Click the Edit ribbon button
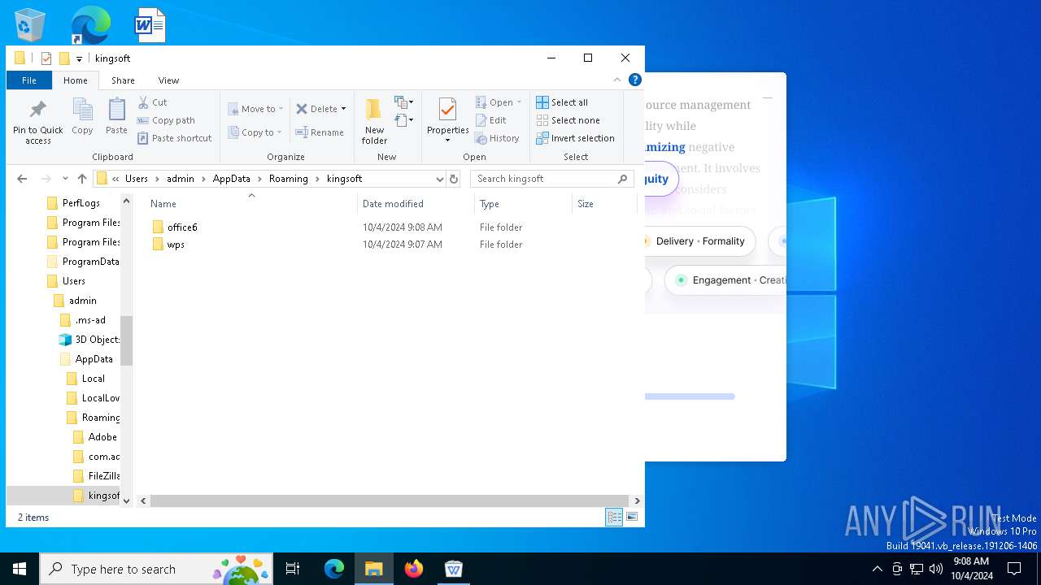The image size is (1041, 585). (x=491, y=120)
